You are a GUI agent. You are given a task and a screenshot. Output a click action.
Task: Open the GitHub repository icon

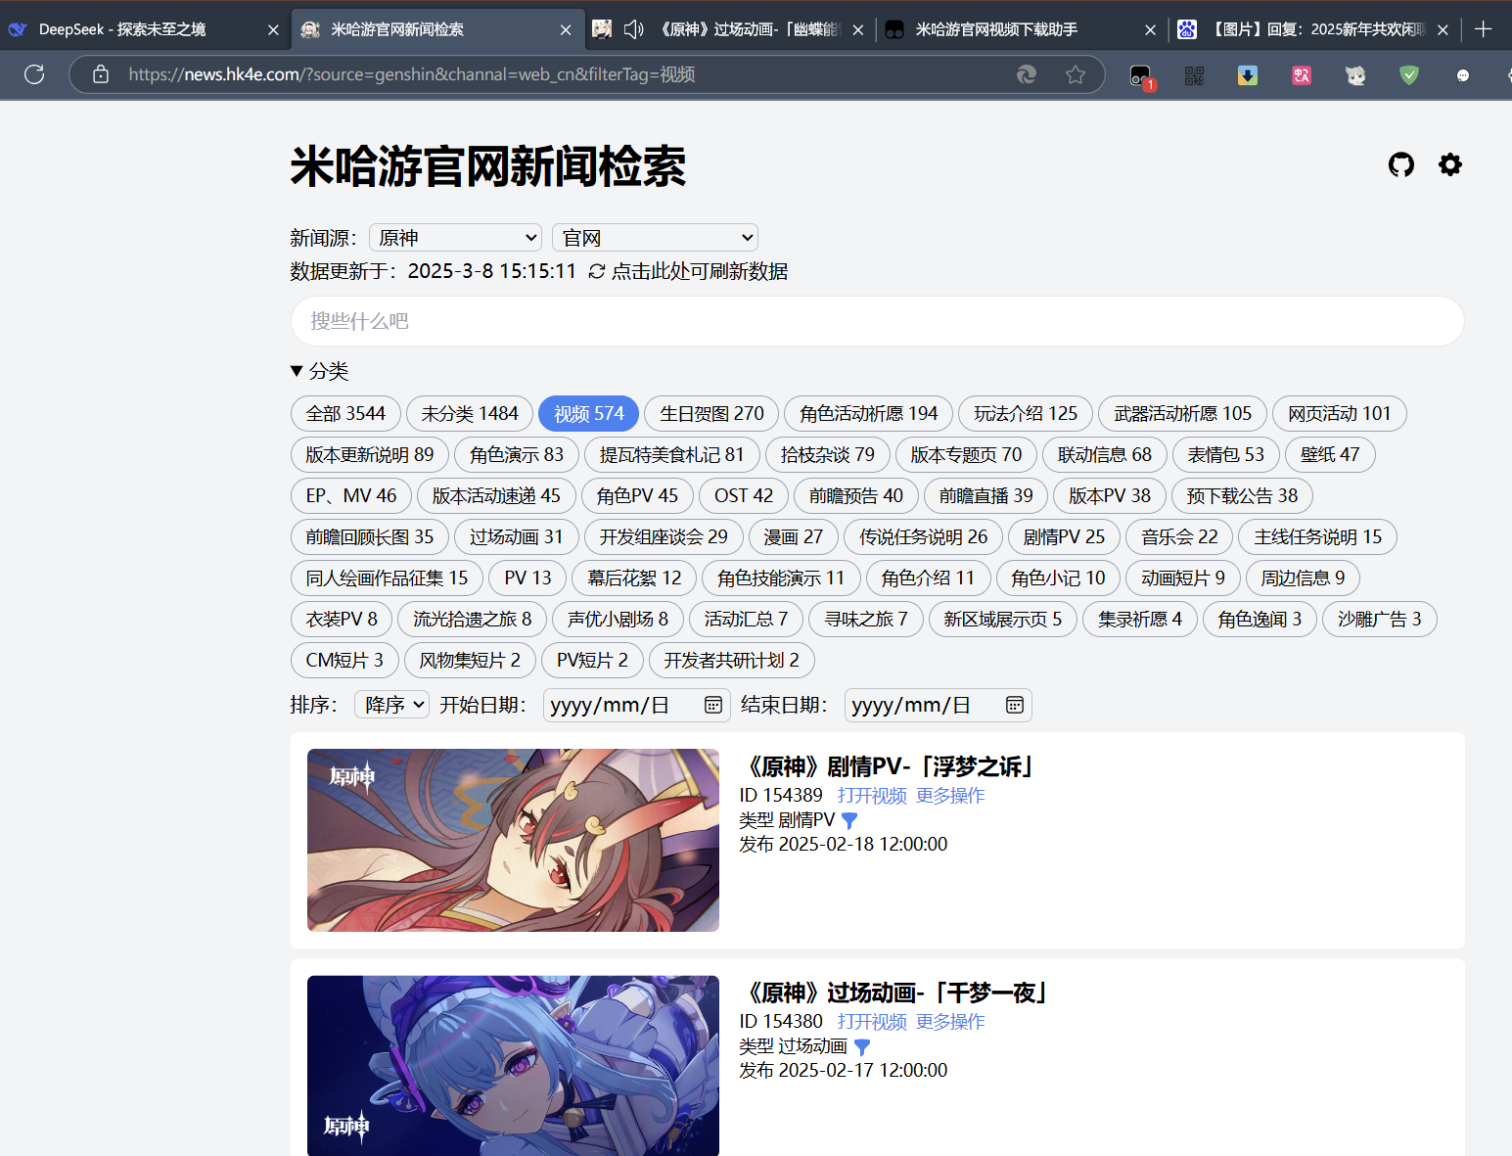(x=1400, y=164)
